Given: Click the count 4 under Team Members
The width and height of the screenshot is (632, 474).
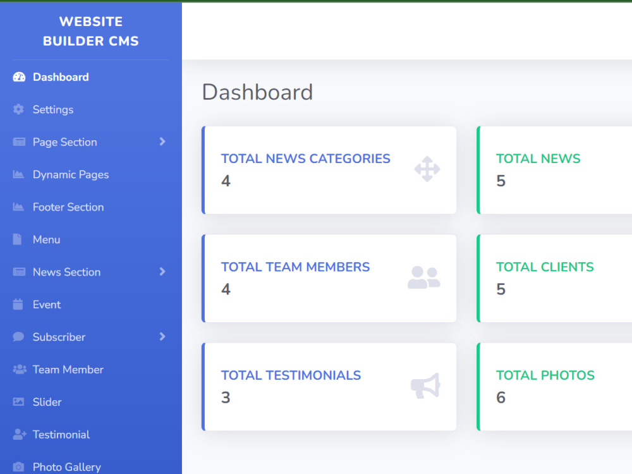Looking at the screenshot, I should click(226, 289).
